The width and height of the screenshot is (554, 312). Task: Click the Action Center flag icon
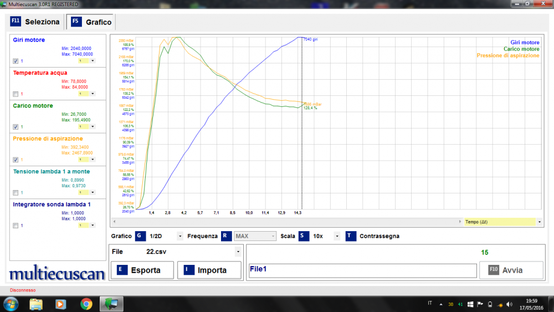point(480,304)
